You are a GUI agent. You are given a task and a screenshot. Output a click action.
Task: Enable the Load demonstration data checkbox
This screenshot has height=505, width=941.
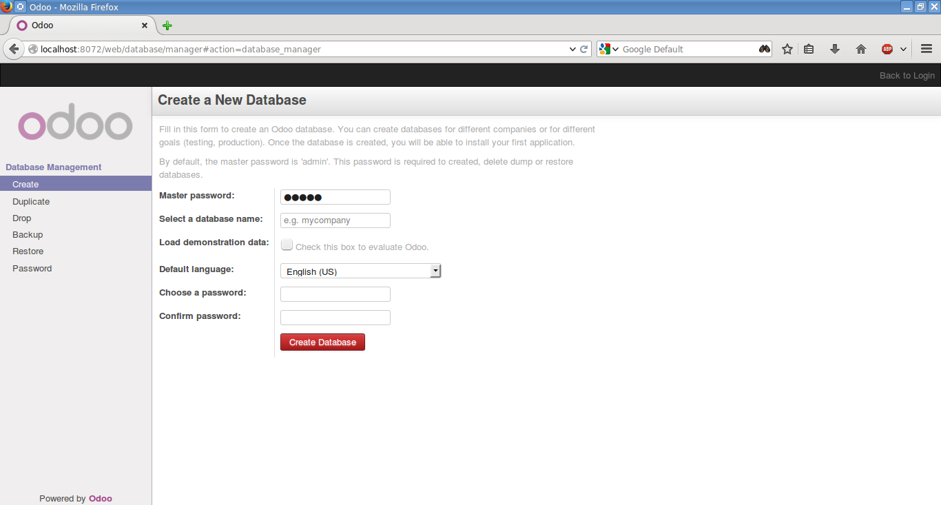coord(287,245)
